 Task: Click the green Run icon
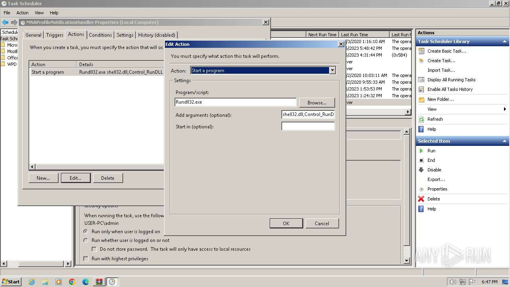[x=421, y=151]
